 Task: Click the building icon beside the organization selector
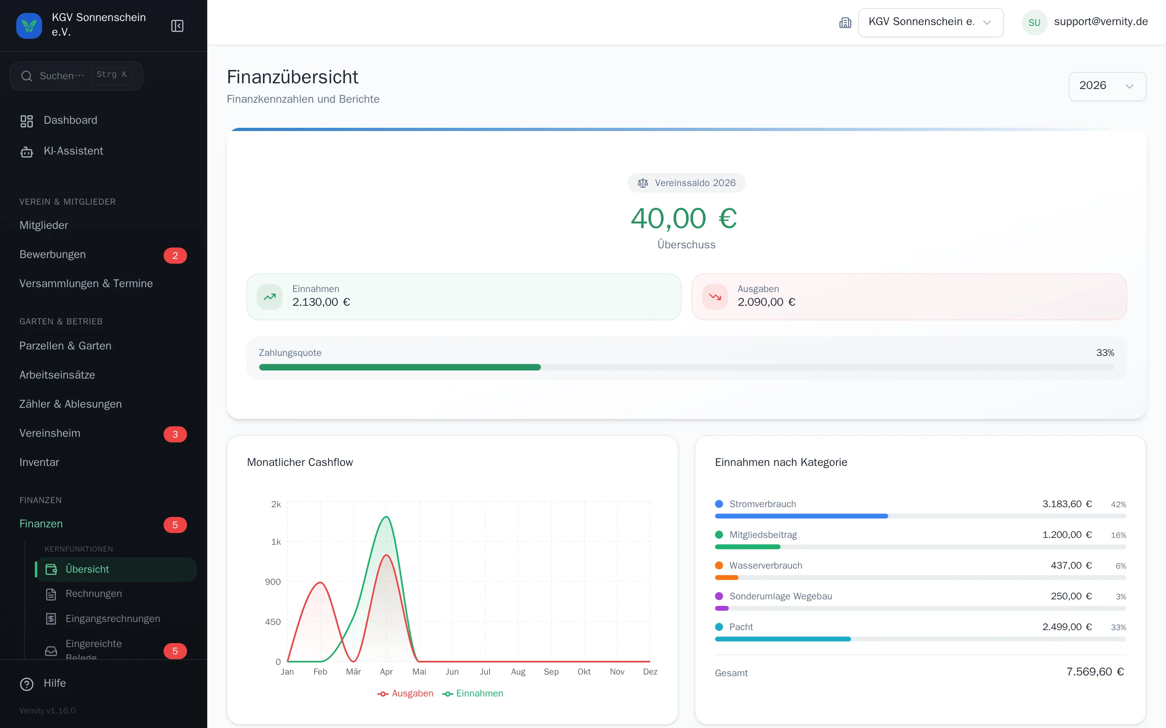845,22
